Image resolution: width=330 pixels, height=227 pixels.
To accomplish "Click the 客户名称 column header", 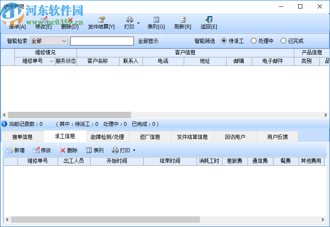I will tap(98, 61).
